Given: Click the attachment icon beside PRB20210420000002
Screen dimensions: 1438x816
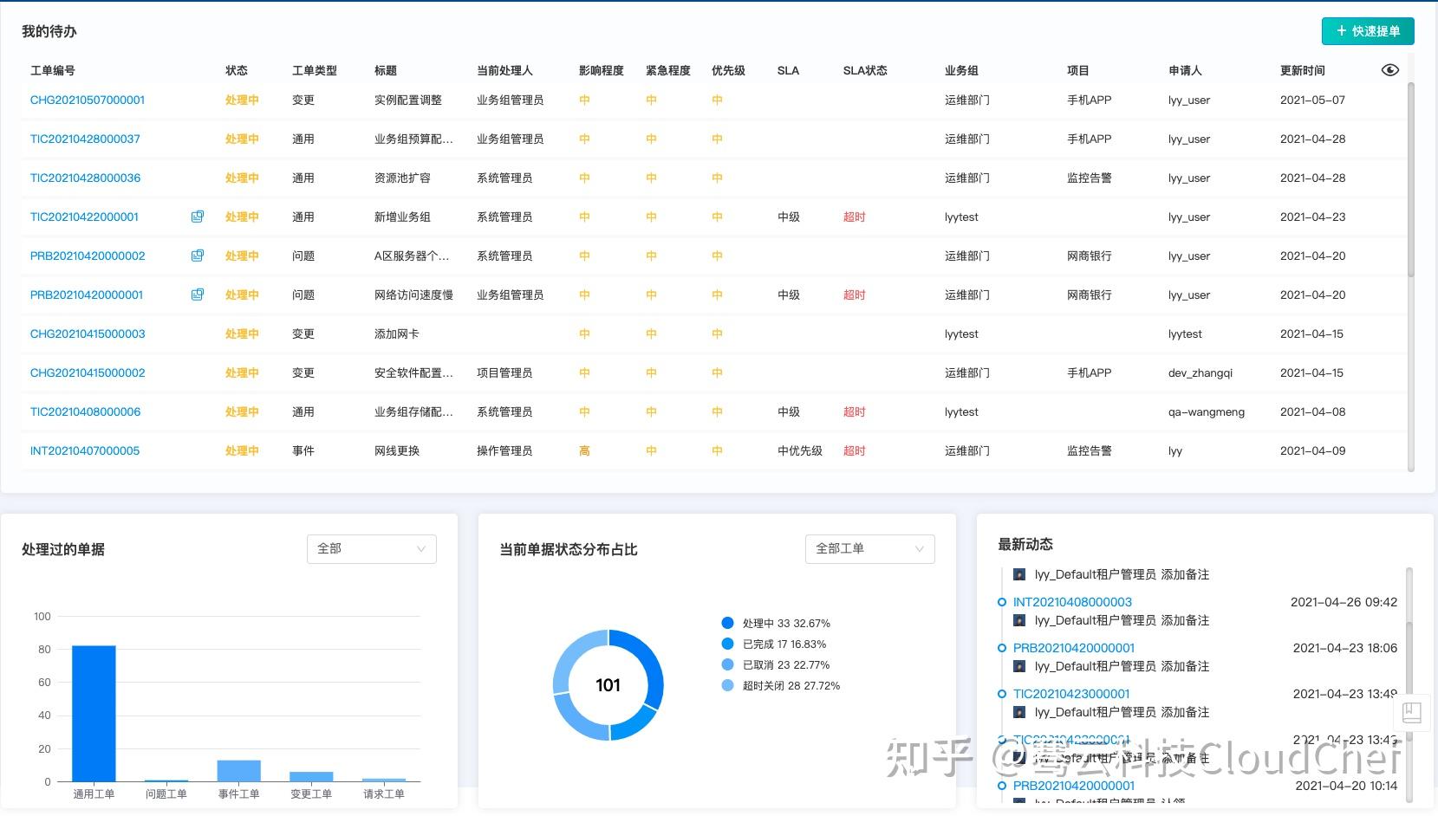Looking at the screenshot, I should pos(197,256).
